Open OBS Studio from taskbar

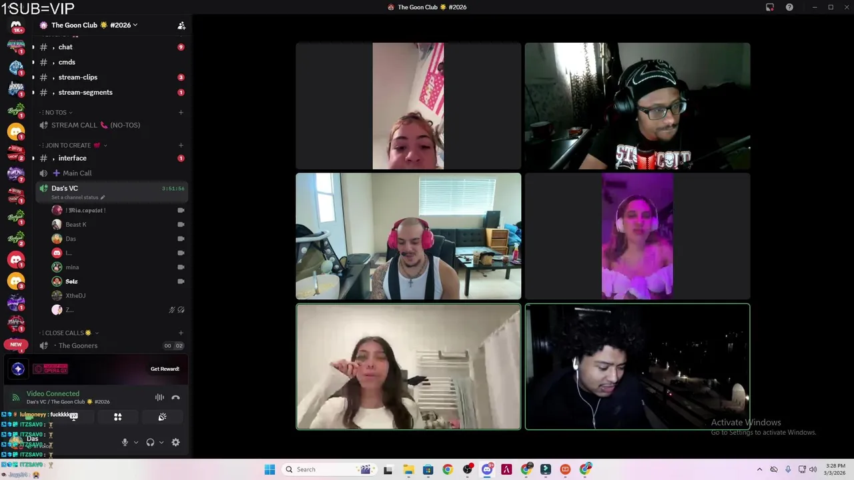tap(467, 469)
